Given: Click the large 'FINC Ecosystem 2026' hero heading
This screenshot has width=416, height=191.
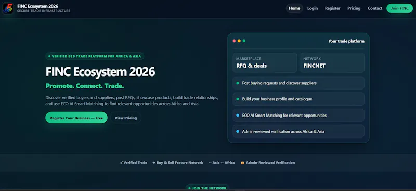Looking at the screenshot, I should coord(100,72).
